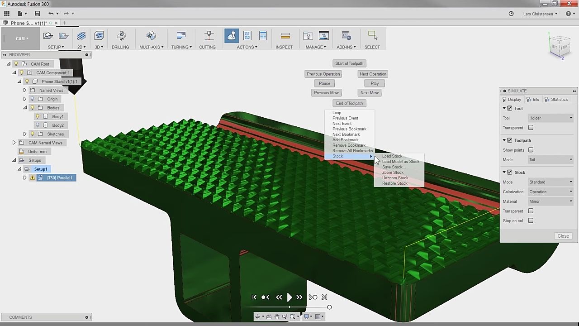Click the Drilling tool icon
The height and width of the screenshot is (326, 579).
121,36
